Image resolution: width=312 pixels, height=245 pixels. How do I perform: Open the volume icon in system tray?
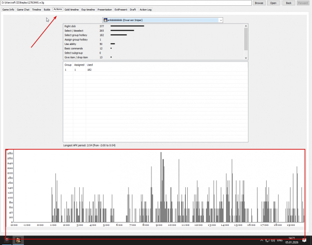click(x=273, y=241)
